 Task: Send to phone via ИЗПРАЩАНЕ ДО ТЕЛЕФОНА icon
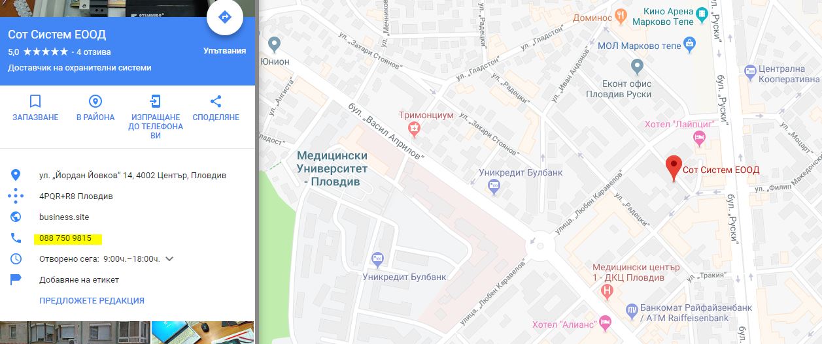pos(155,101)
